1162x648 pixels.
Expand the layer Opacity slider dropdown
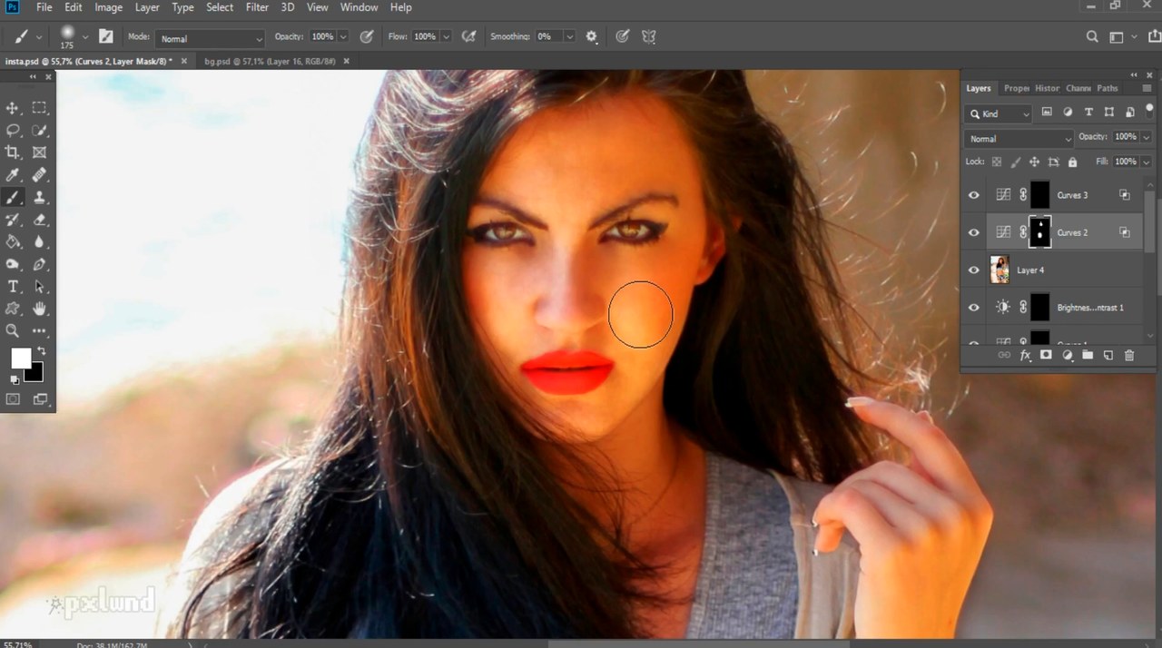1146,137
